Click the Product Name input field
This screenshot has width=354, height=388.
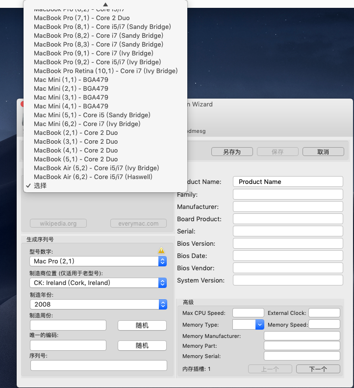tap(288, 181)
